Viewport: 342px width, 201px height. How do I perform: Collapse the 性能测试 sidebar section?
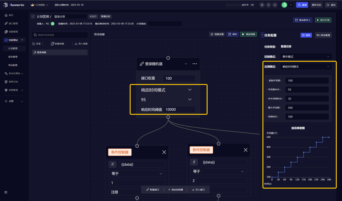(14, 40)
